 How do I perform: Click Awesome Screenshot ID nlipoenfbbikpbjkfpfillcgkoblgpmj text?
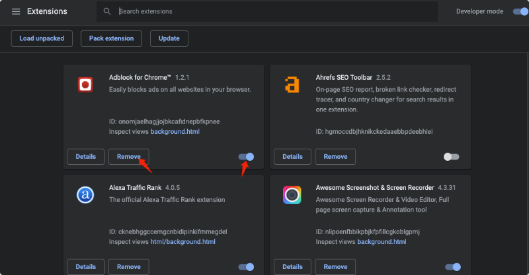point(368,231)
